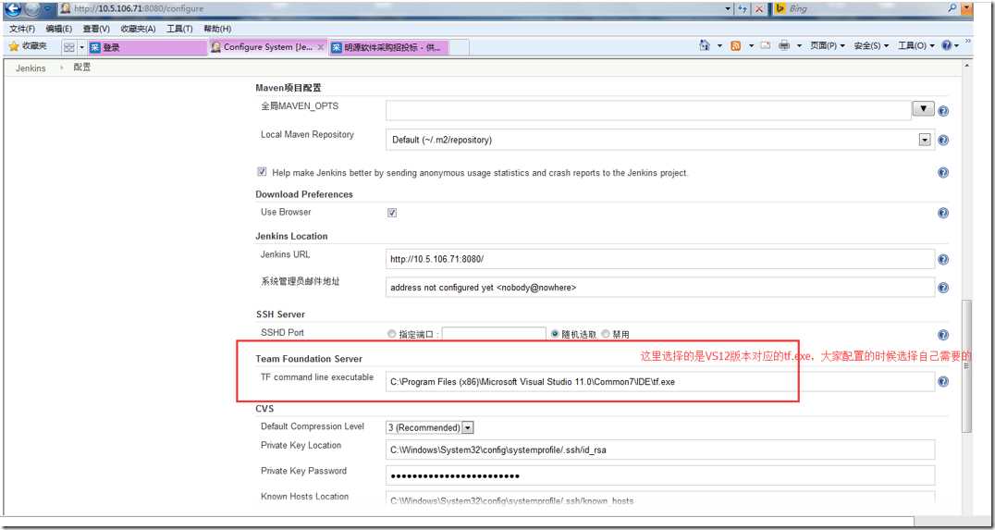Click the TF command line executable field
Image resolution: width=995 pixels, height=530 pixels.
click(660, 381)
